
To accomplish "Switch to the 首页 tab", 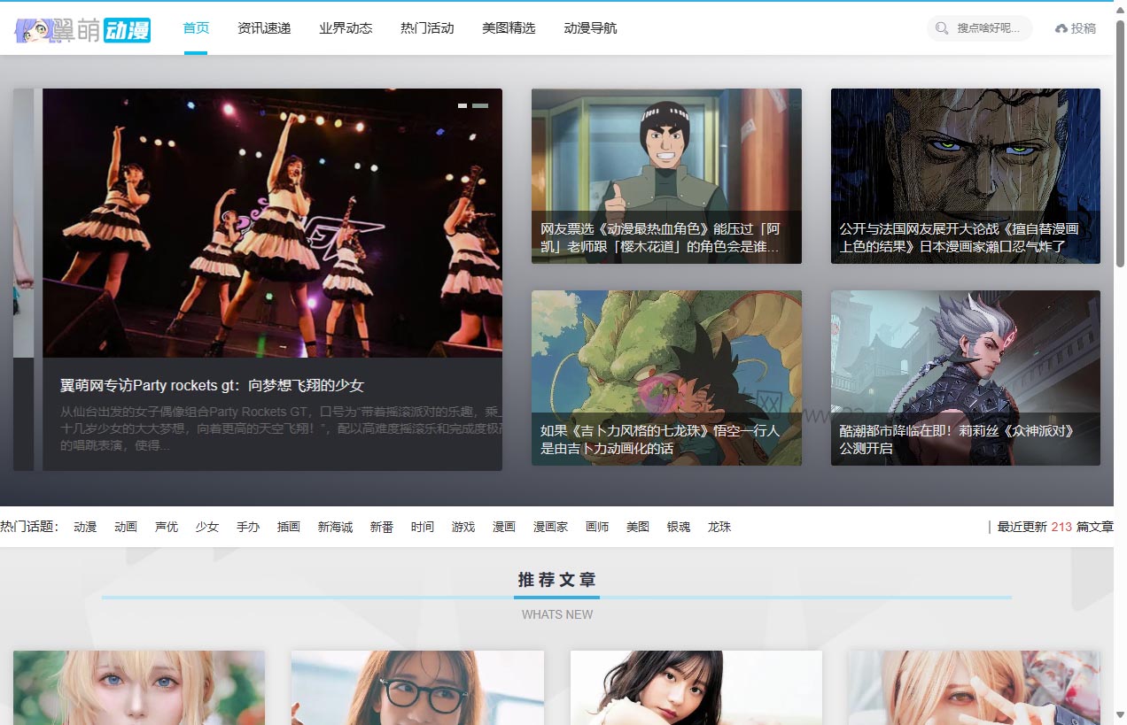I will click(195, 27).
